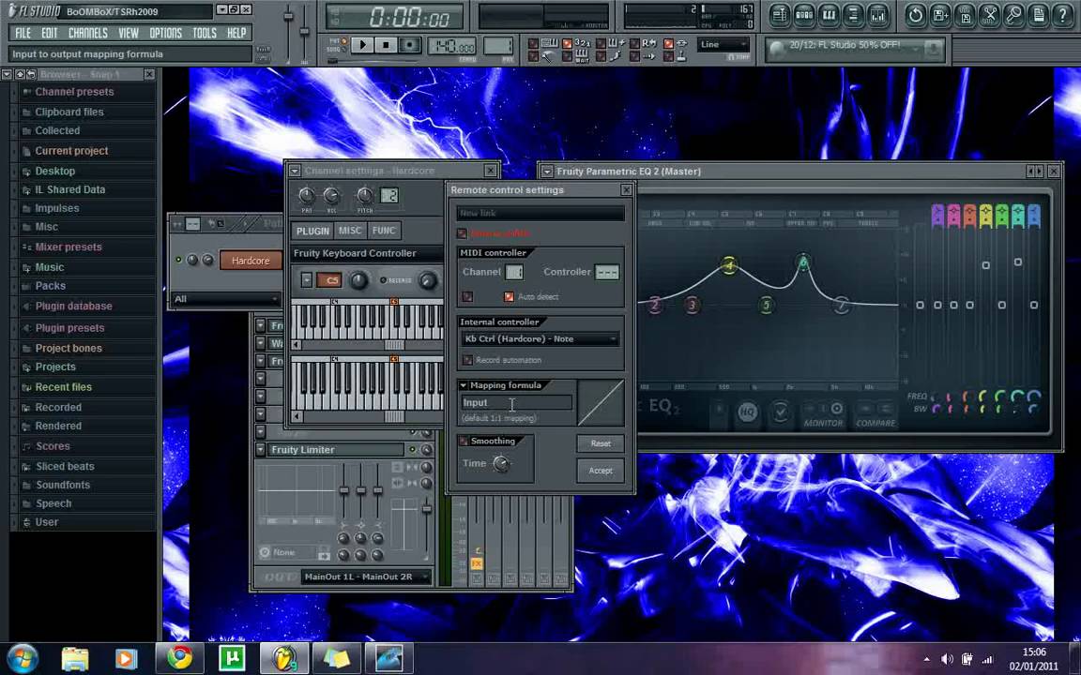Image resolution: width=1081 pixels, height=675 pixels.
Task: Click the Stop transport button
Action: tap(386, 45)
